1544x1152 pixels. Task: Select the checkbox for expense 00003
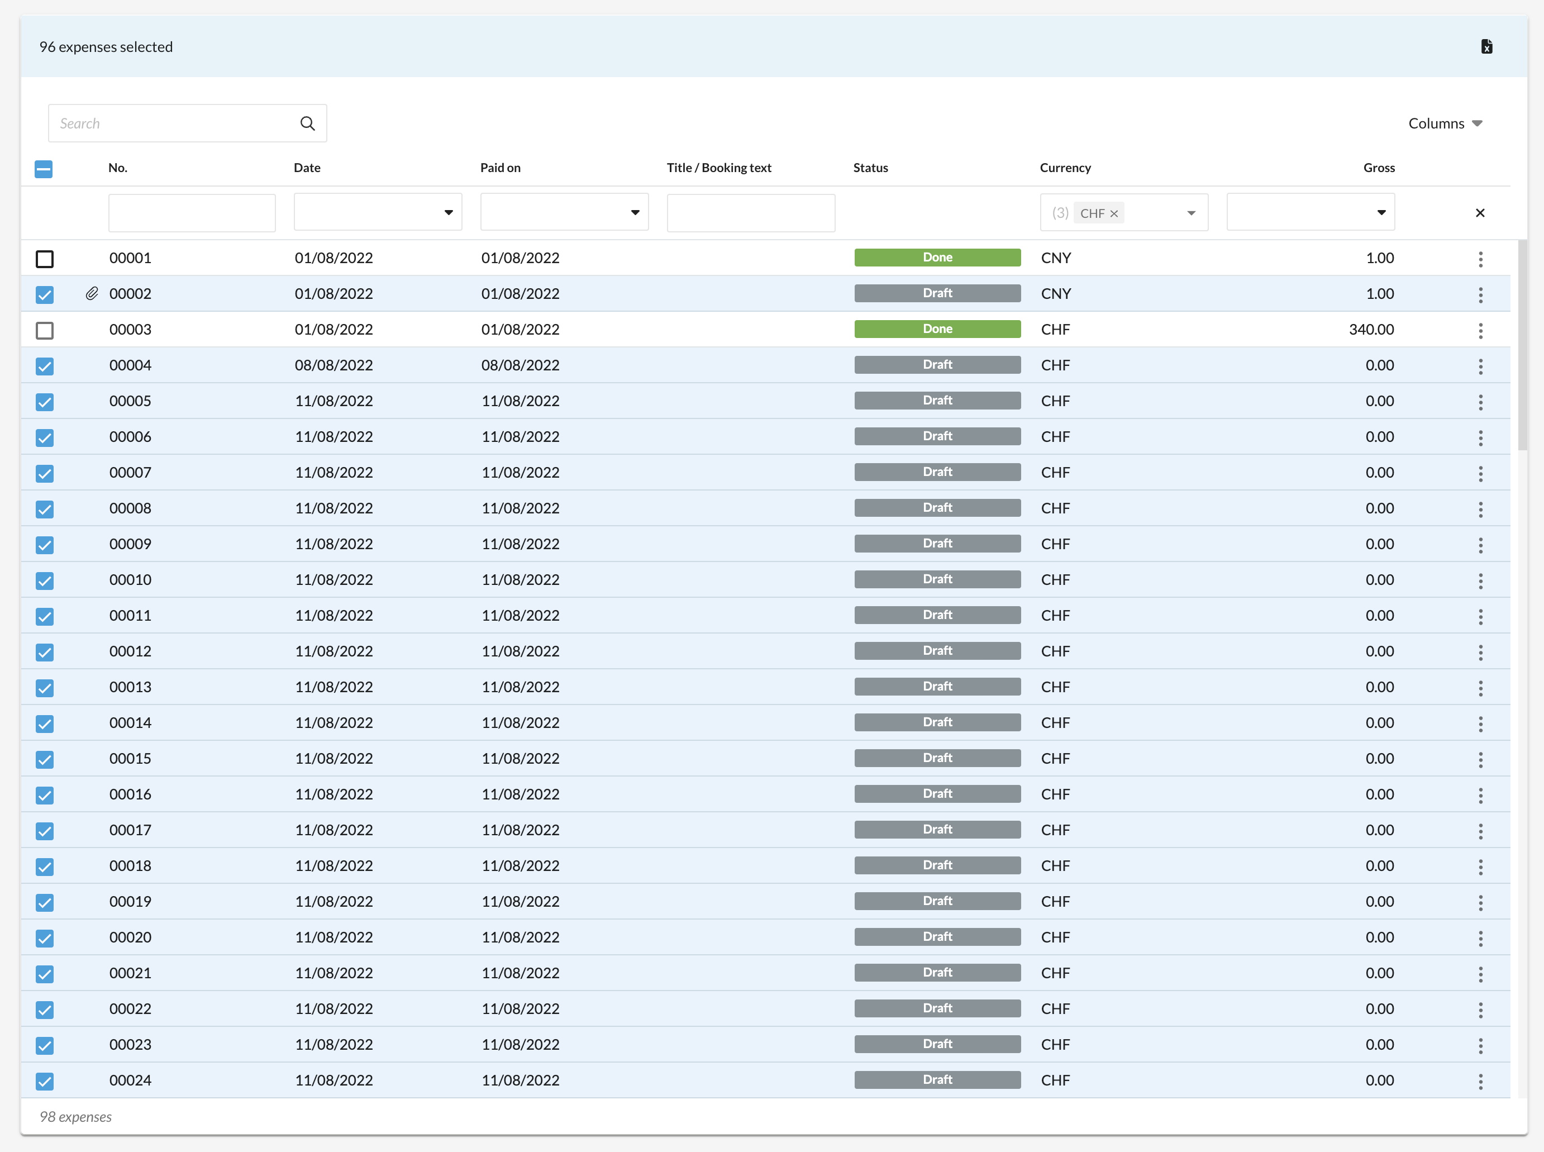pos(45,331)
